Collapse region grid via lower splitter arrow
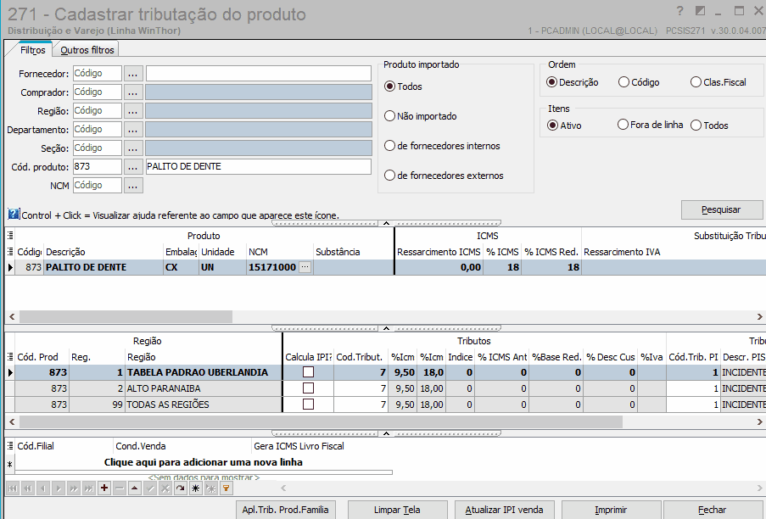The height and width of the screenshot is (519, 766). click(386, 433)
